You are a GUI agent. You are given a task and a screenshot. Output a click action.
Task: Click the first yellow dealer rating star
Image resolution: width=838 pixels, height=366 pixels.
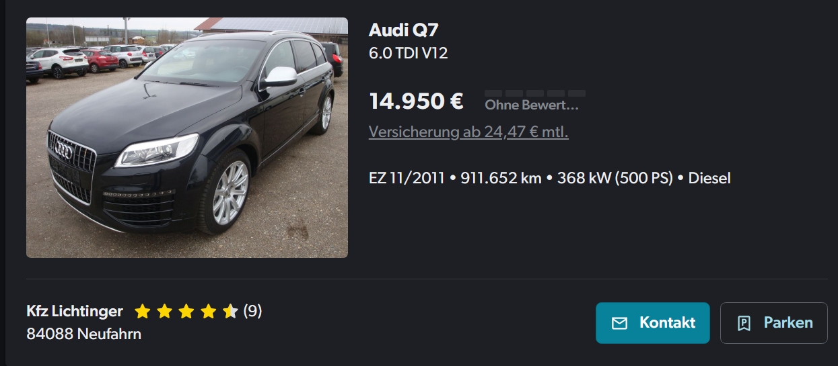(x=142, y=311)
